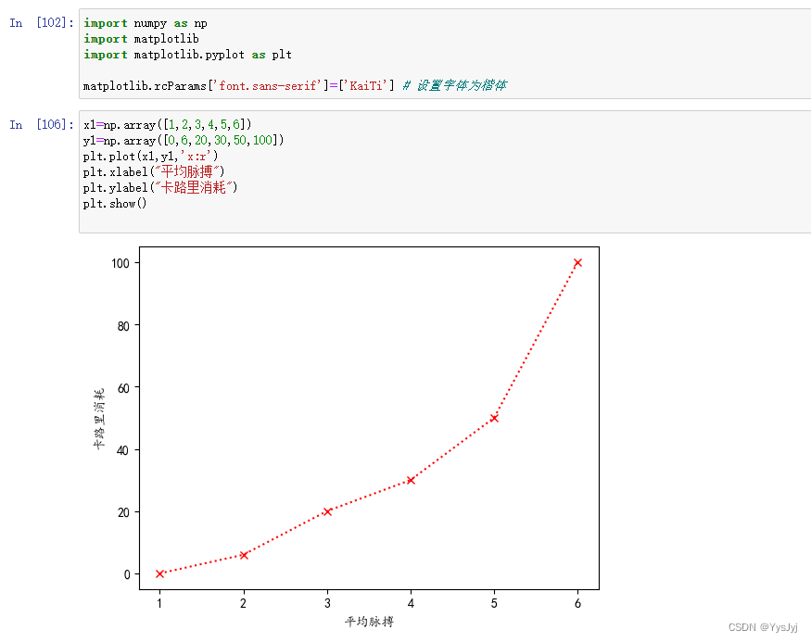The width and height of the screenshot is (811, 642).
Task: Click the y-axis tick label 100
Action: (x=120, y=263)
